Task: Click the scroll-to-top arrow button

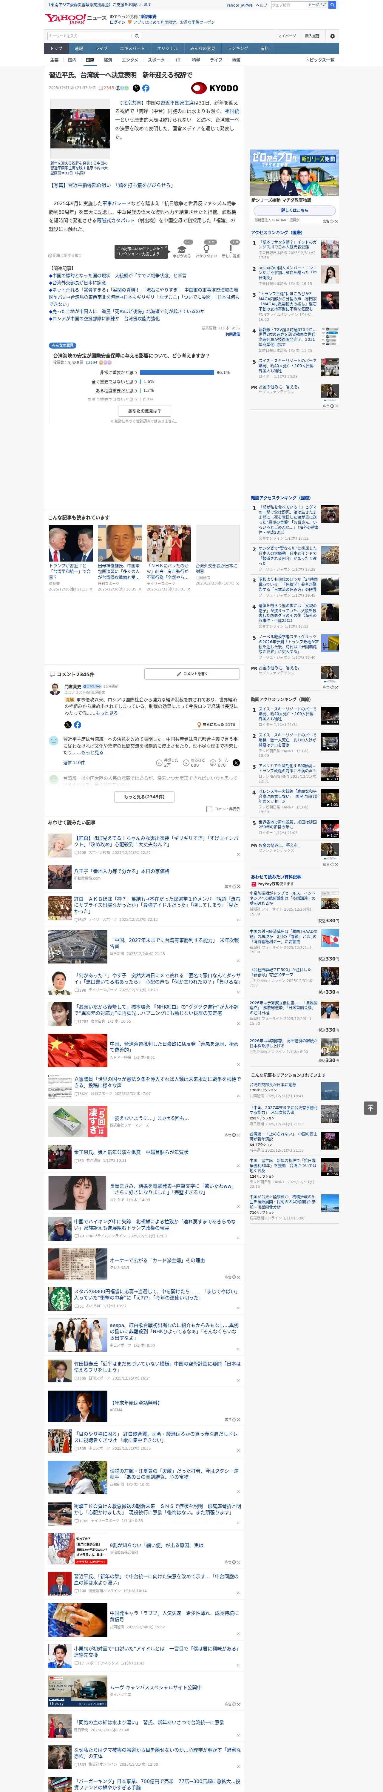Action: pyautogui.click(x=370, y=1107)
